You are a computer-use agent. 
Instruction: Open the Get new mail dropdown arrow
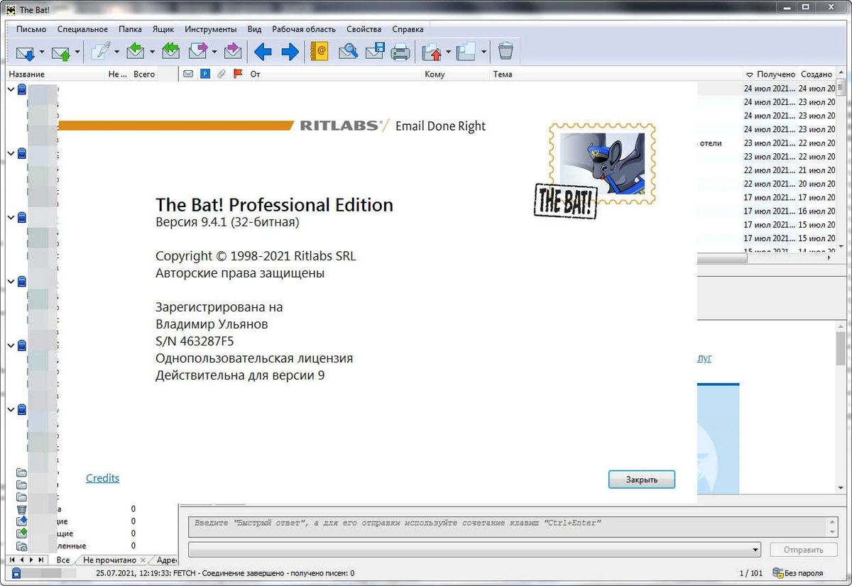[42, 52]
